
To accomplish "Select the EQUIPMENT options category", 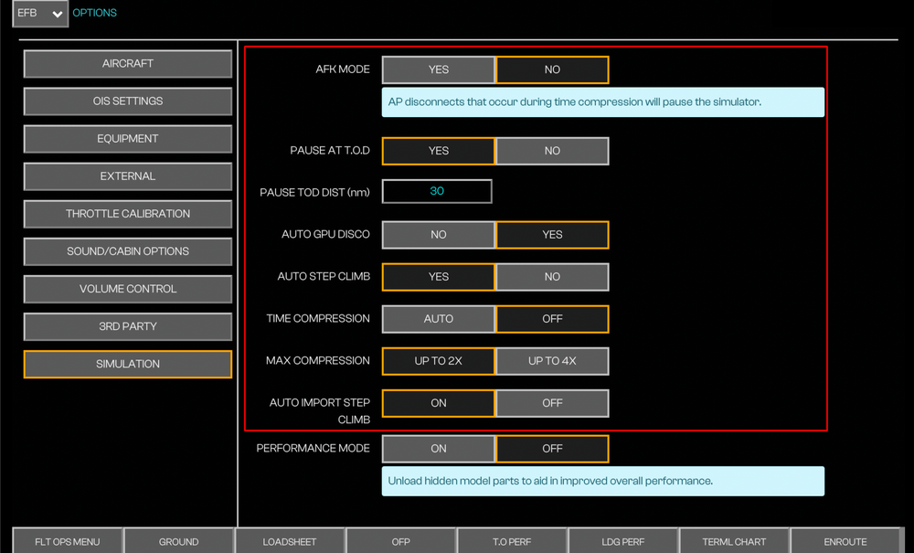I will coord(128,139).
